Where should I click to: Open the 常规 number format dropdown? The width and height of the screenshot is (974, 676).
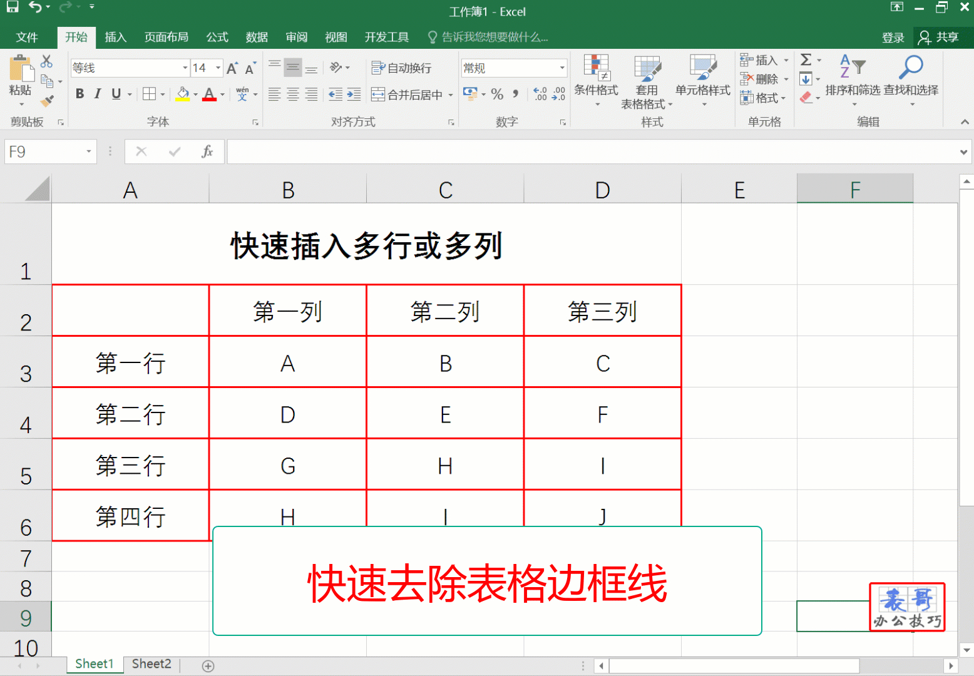click(561, 68)
